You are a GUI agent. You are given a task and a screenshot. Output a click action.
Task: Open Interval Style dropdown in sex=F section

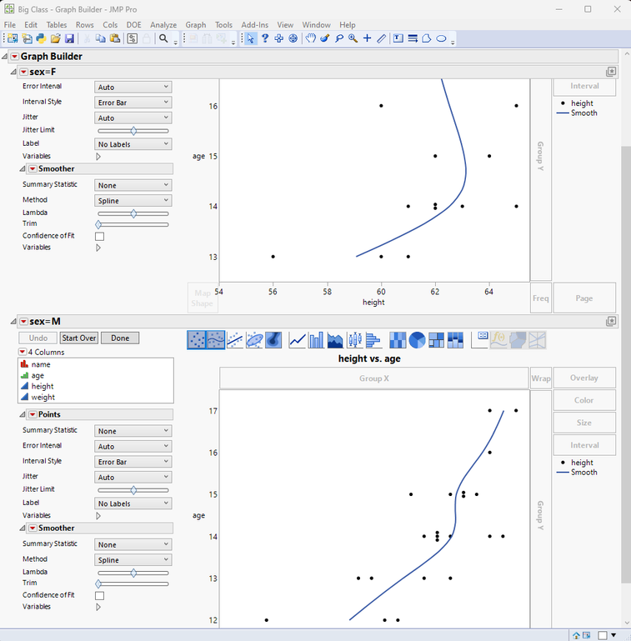pos(133,103)
